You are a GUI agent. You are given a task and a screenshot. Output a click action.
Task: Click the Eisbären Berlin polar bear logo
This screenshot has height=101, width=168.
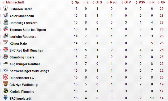(x=6, y=8)
